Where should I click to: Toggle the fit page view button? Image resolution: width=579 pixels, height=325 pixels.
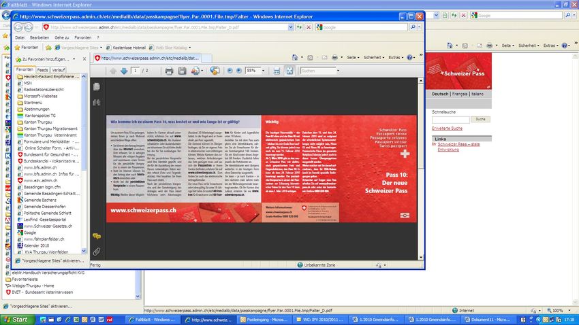point(289,71)
